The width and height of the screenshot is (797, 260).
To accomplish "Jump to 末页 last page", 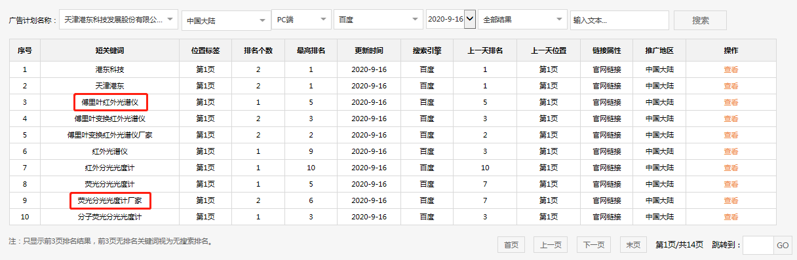I will pyautogui.click(x=633, y=245).
